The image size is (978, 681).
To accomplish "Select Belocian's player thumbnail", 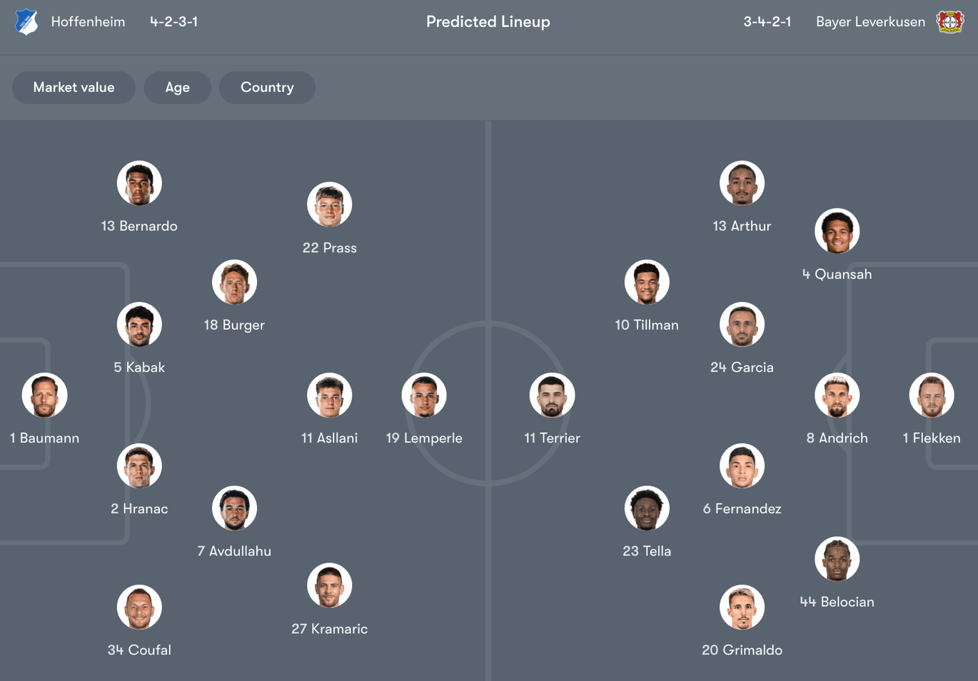I will [837, 559].
